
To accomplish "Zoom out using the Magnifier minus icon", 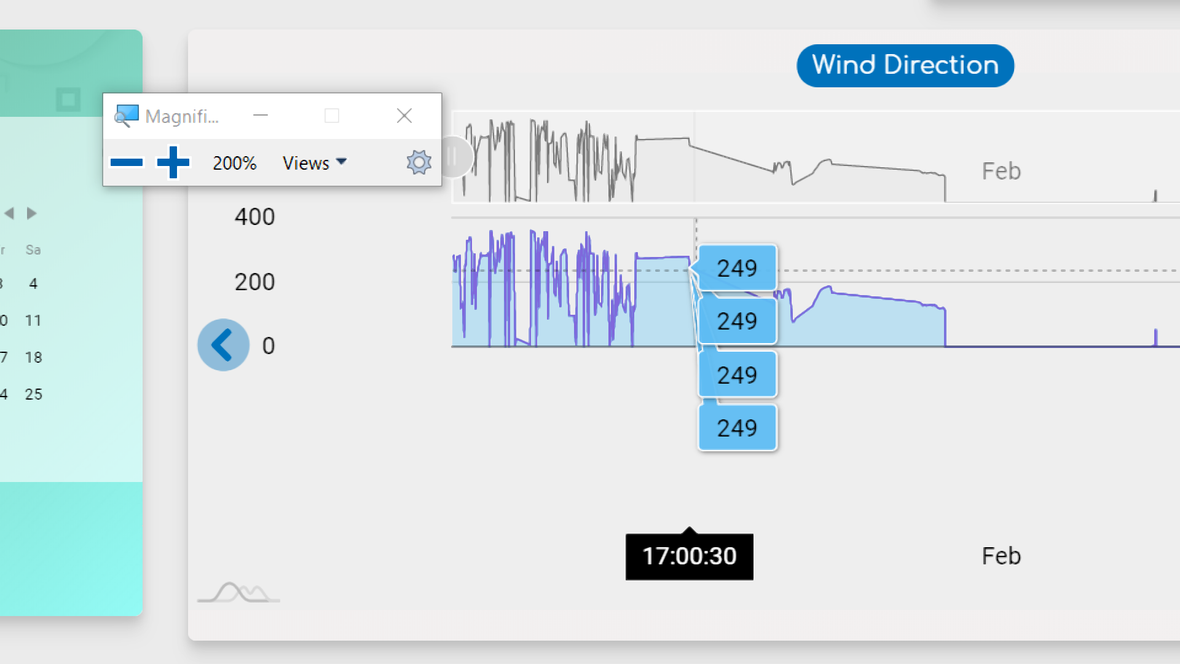I will pos(127,162).
